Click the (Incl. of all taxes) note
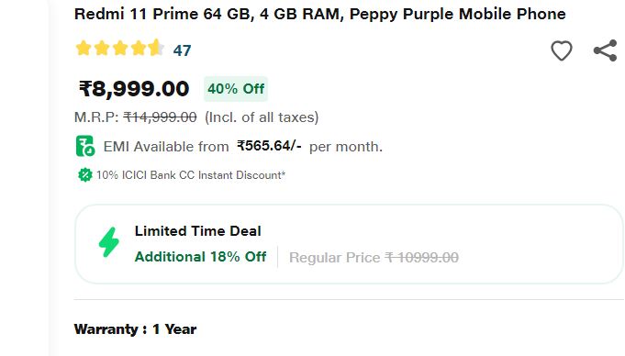Viewport: 625px width, 356px height. pos(262,117)
